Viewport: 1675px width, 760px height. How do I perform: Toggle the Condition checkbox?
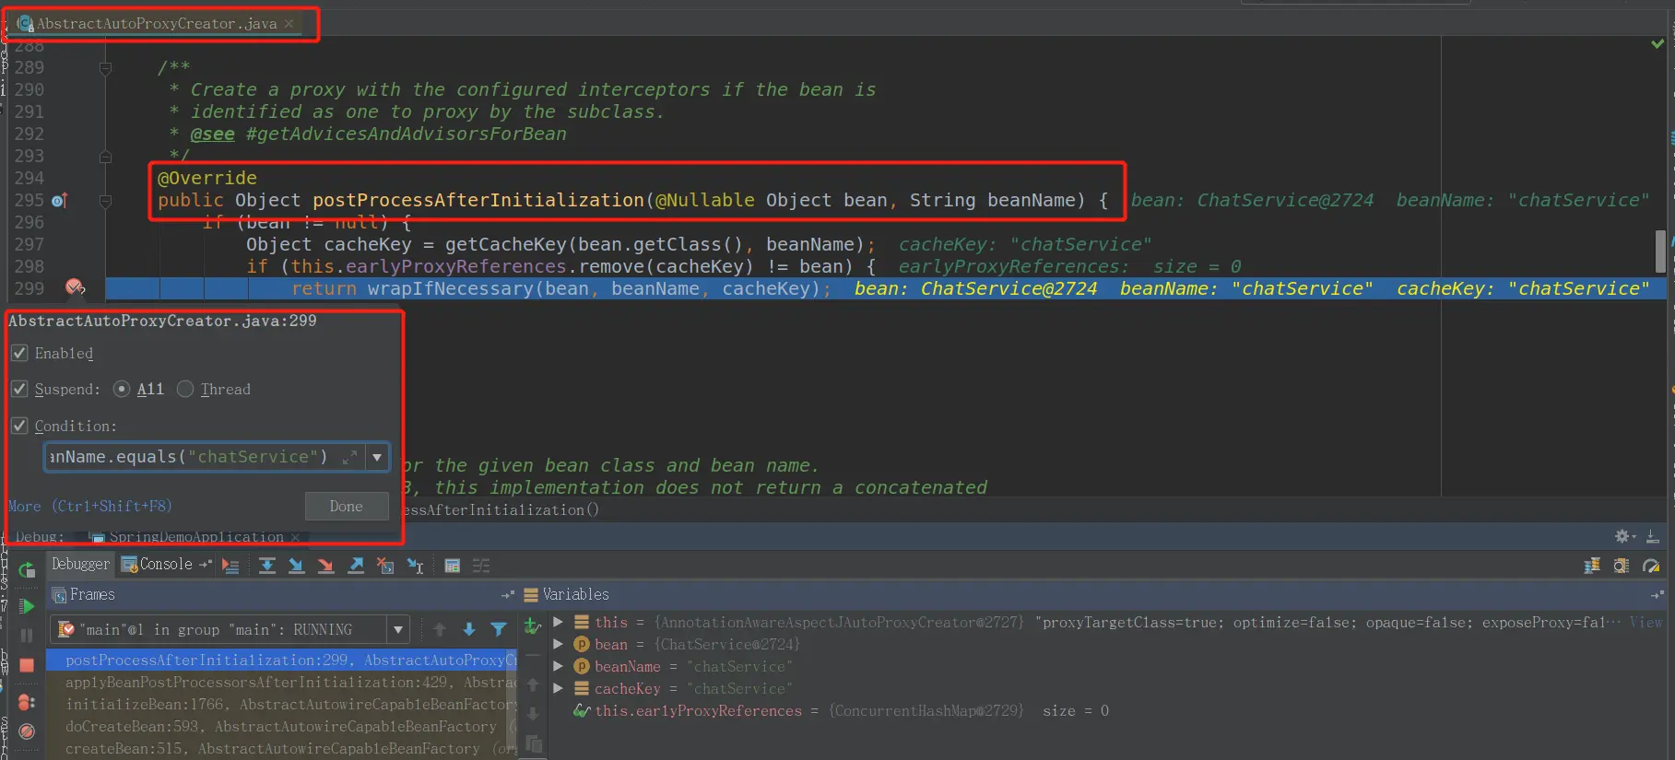point(19,426)
